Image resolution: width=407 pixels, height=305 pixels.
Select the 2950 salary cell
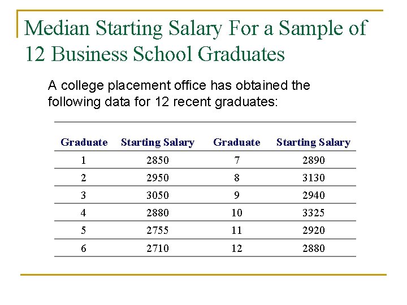coord(157,178)
